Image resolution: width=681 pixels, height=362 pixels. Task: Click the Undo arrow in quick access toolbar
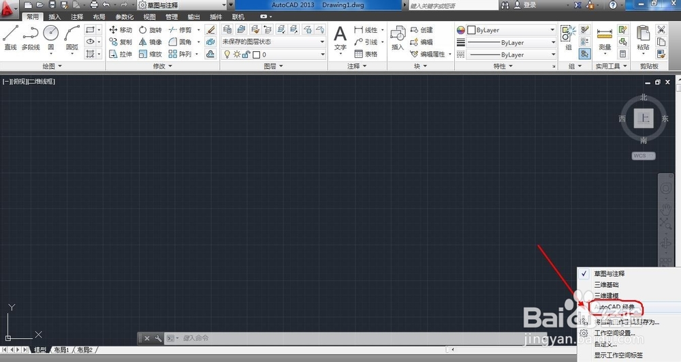coord(106,5)
